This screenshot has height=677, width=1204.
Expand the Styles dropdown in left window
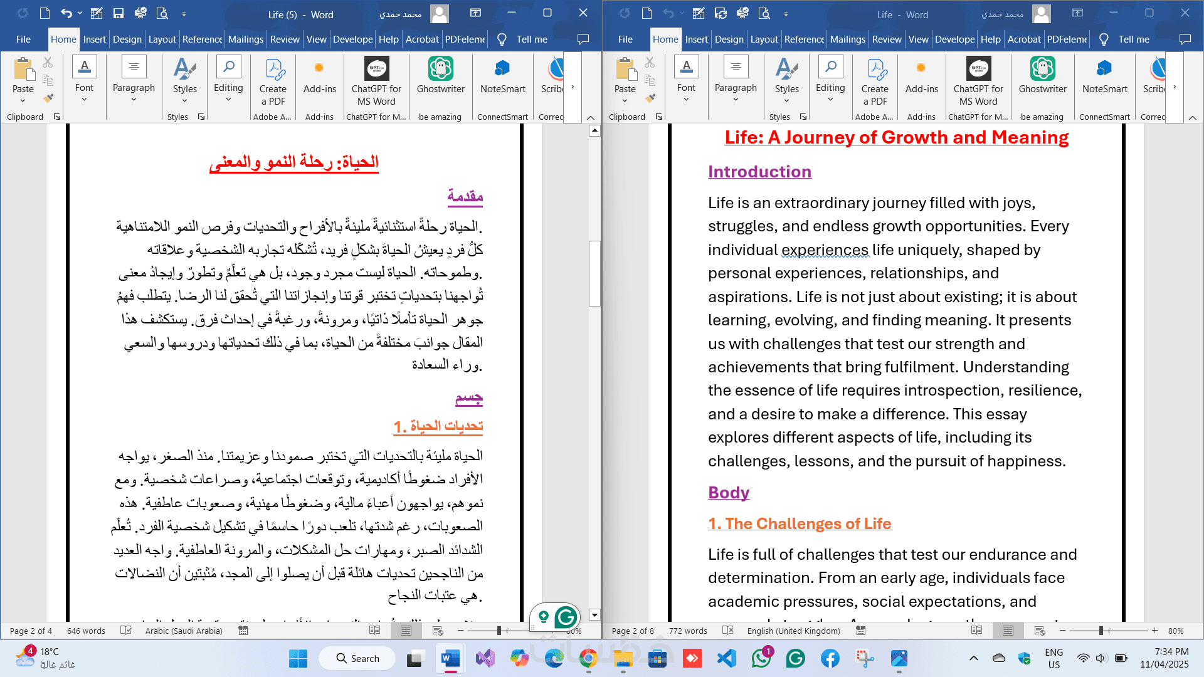(184, 100)
